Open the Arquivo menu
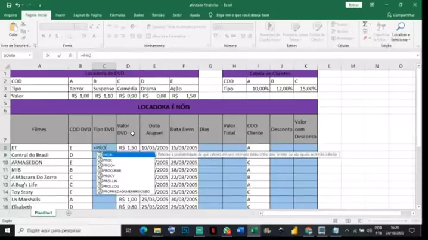Viewport: 428px width, 240px height. (10, 14)
